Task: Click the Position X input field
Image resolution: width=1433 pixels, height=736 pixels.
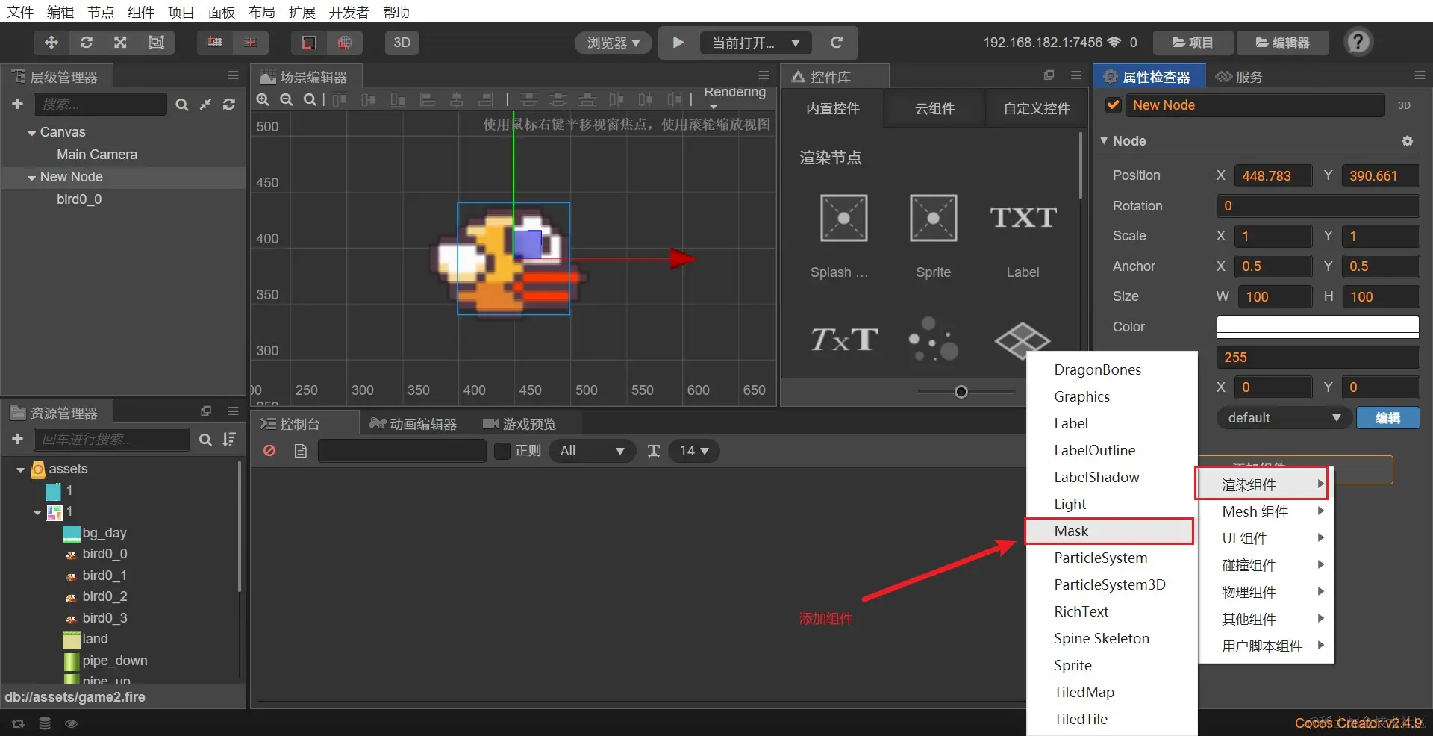Action: tap(1273, 176)
